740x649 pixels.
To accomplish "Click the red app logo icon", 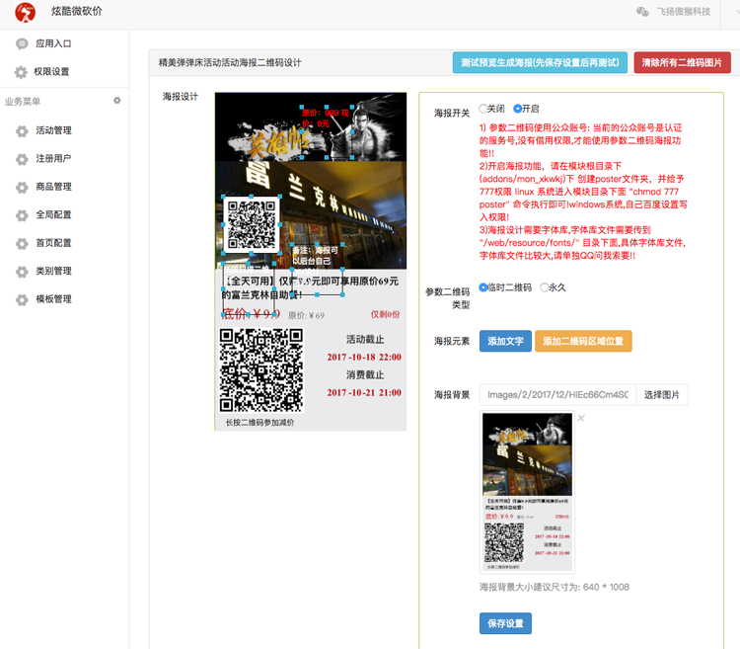I will pos(25,12).
